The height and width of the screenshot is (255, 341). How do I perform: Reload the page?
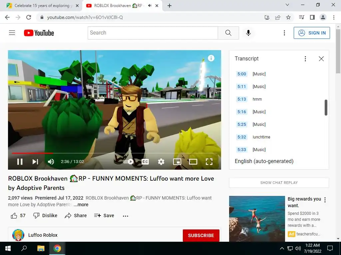point(29,17)
